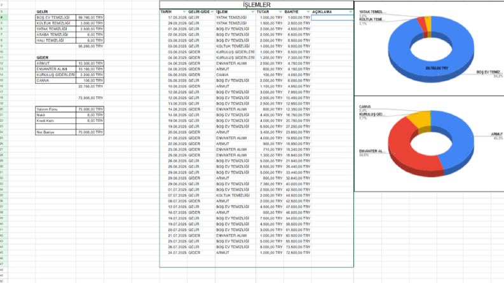Select the KURULUŞ GİDERLERİ summary label cell

click(x=55, y=75)
